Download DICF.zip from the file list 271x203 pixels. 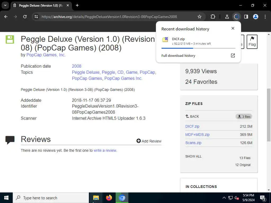tap(192, 126)
